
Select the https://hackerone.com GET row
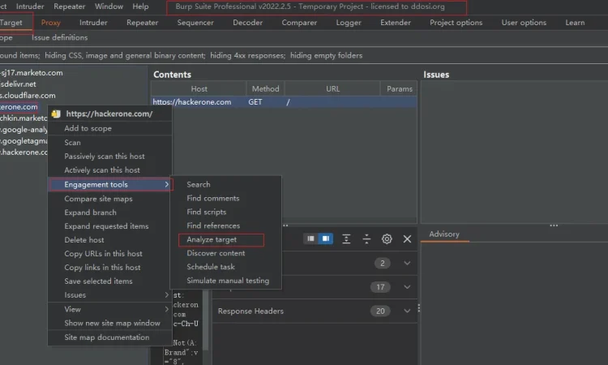click(284, 102)
